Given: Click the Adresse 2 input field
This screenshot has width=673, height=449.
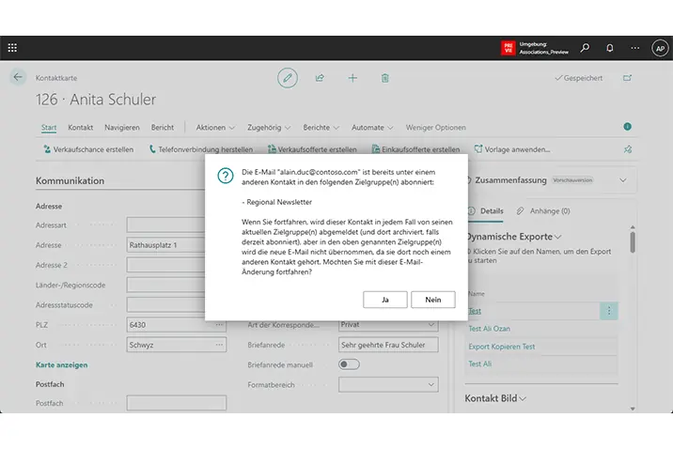Looking at the screenshot, I should (165, 265).
